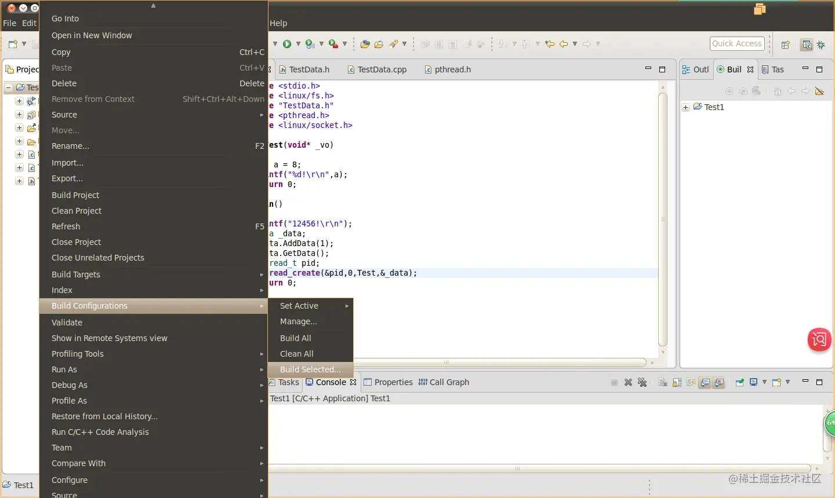Screen dimensions: 835x498
Task: Click the Open Perspective icon
Action: (x=786, y=45)
